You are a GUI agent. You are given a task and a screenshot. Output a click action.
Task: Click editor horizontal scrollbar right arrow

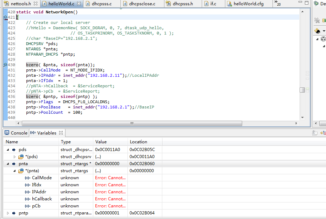point(296,123)
